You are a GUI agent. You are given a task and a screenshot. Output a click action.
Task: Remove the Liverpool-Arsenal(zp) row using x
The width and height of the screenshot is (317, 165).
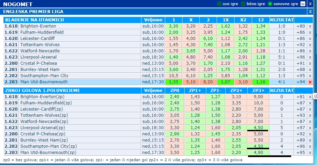(x=310, y=128)
